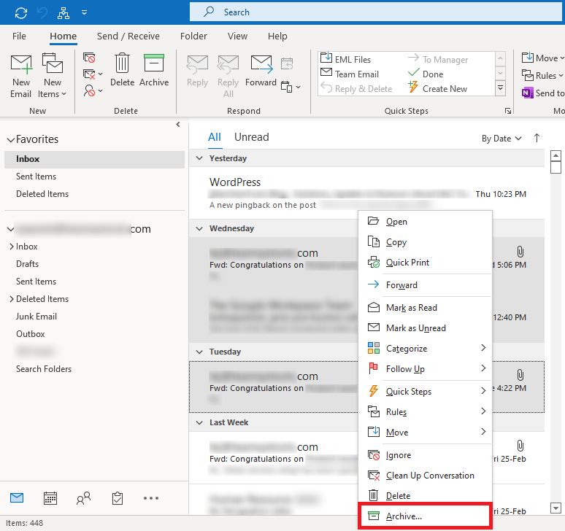Select Archive... in the context menu
The image size is (565, 531).
(x=404, y=516)
